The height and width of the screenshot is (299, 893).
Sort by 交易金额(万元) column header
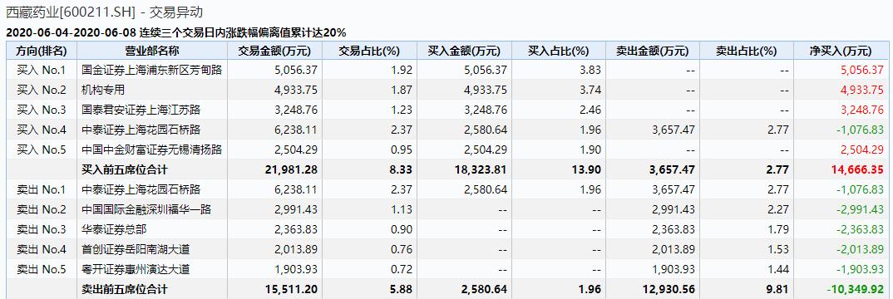click(x=274, y=51)
